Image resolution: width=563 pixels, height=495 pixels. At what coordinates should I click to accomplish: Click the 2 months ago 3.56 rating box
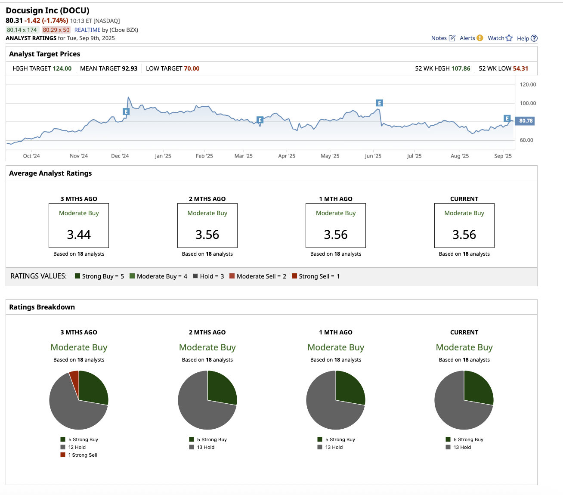click(207, 226)
